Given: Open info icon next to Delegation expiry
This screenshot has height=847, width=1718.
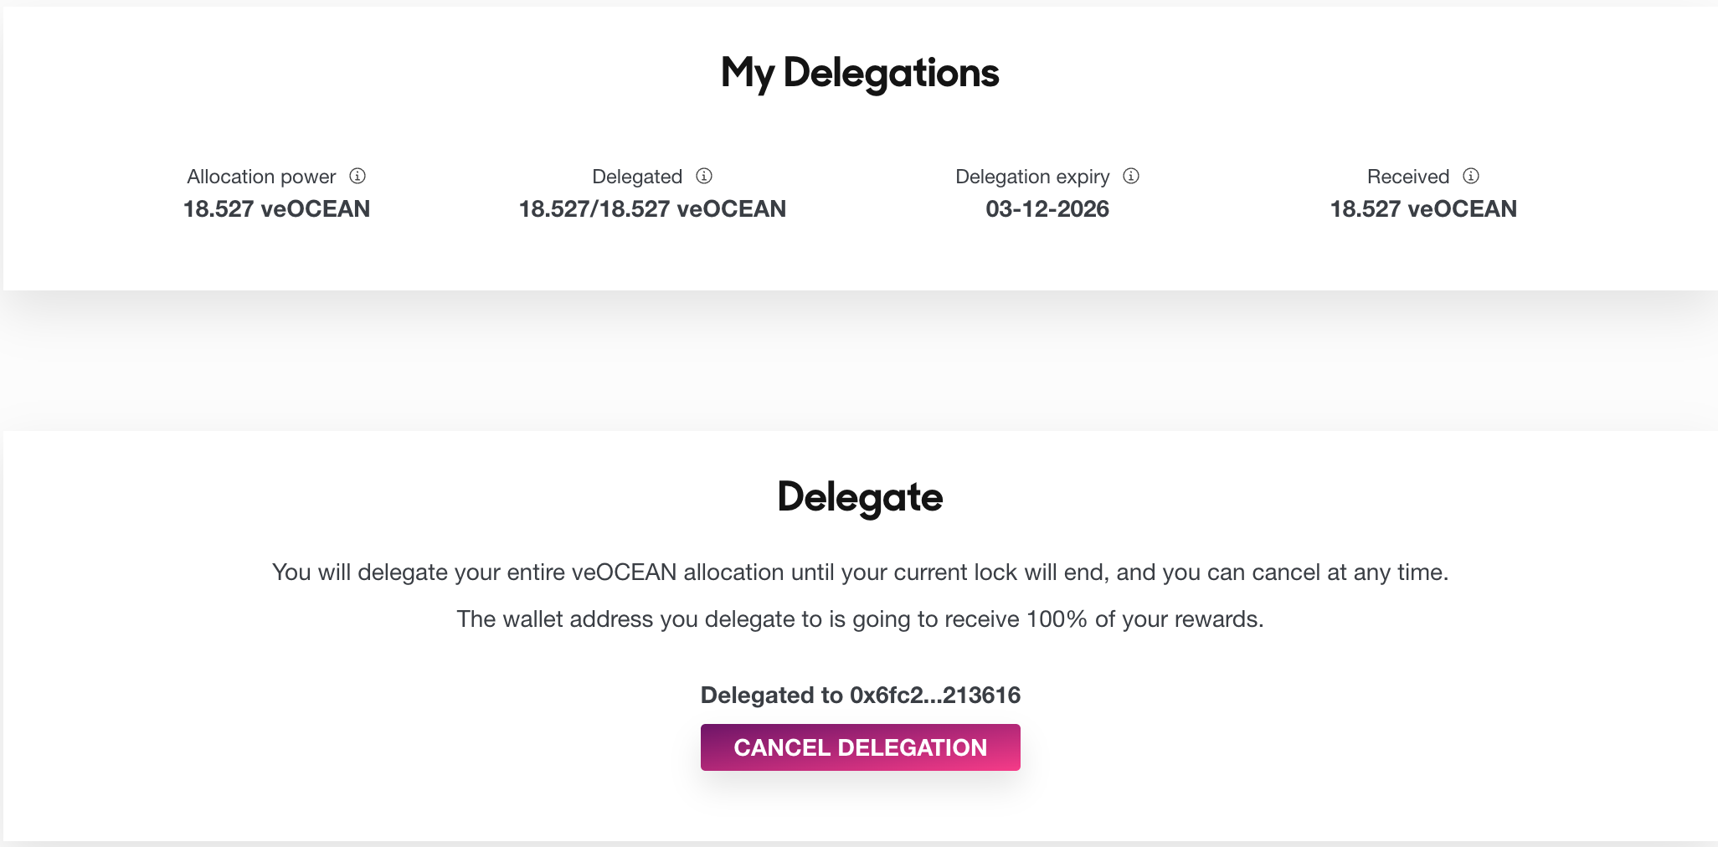Looking at the screenshot, I should (1131, 176).
